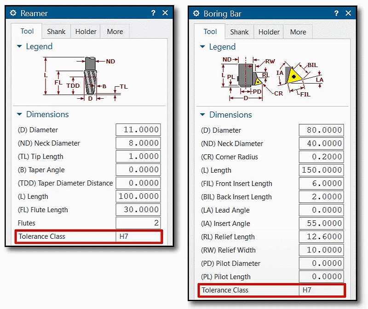The image size is (368, 309).
Task: Select the More tab in the Boring Bar dialog
Action: click(x=298, y=32)
